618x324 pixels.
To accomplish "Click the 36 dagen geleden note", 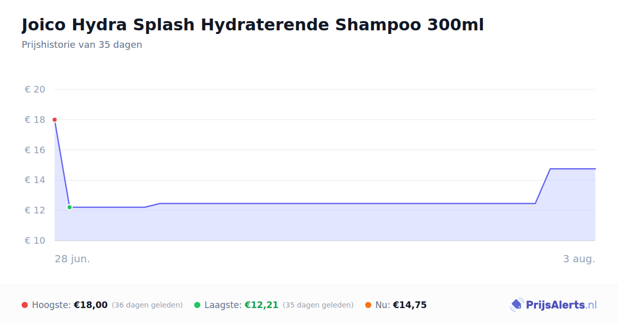I will [x=147, y=305].
